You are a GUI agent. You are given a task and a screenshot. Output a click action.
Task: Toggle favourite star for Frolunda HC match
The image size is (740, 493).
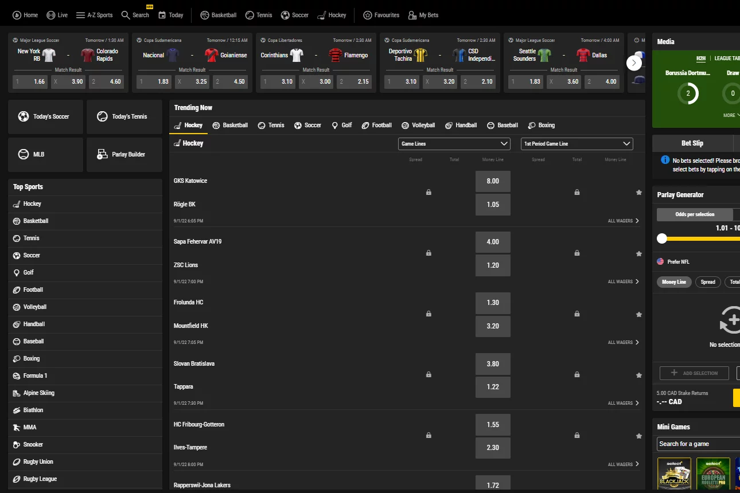(639, 314)
